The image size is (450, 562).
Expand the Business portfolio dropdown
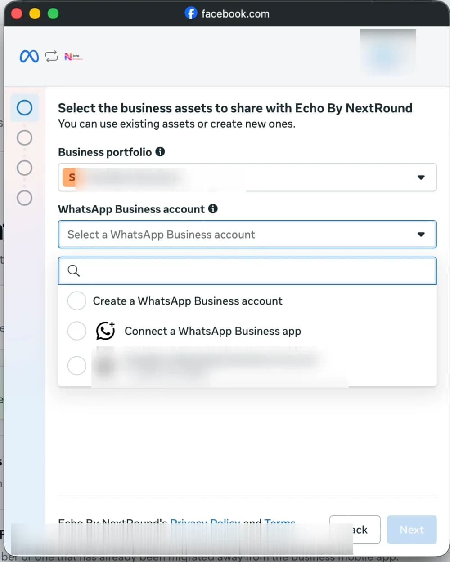[x=247, y=177]
